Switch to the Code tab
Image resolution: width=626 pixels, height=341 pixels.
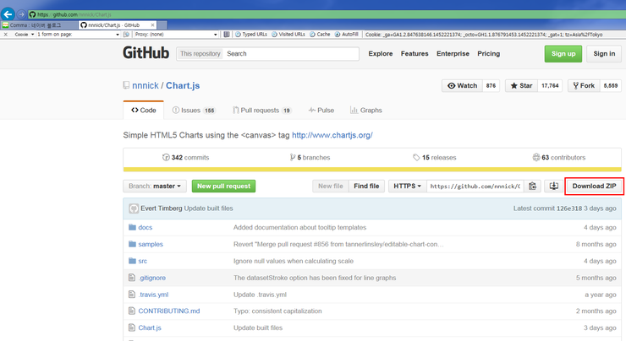143,110
